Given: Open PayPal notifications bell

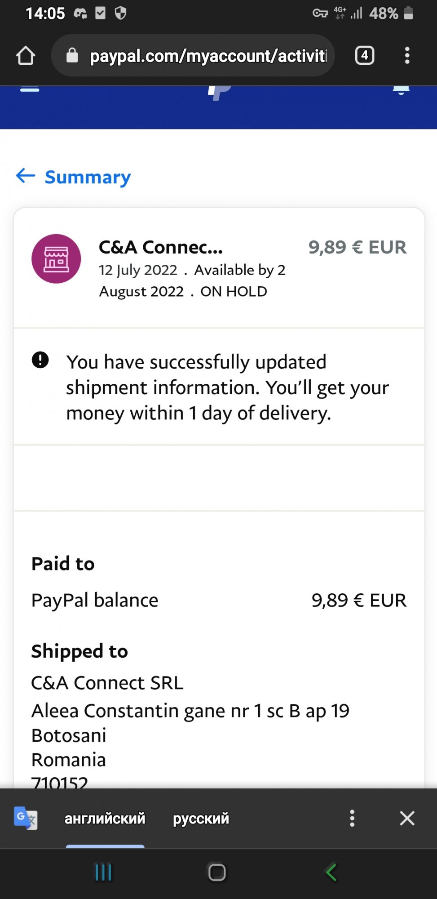Looking at the screenshot, I should point(401,90).
